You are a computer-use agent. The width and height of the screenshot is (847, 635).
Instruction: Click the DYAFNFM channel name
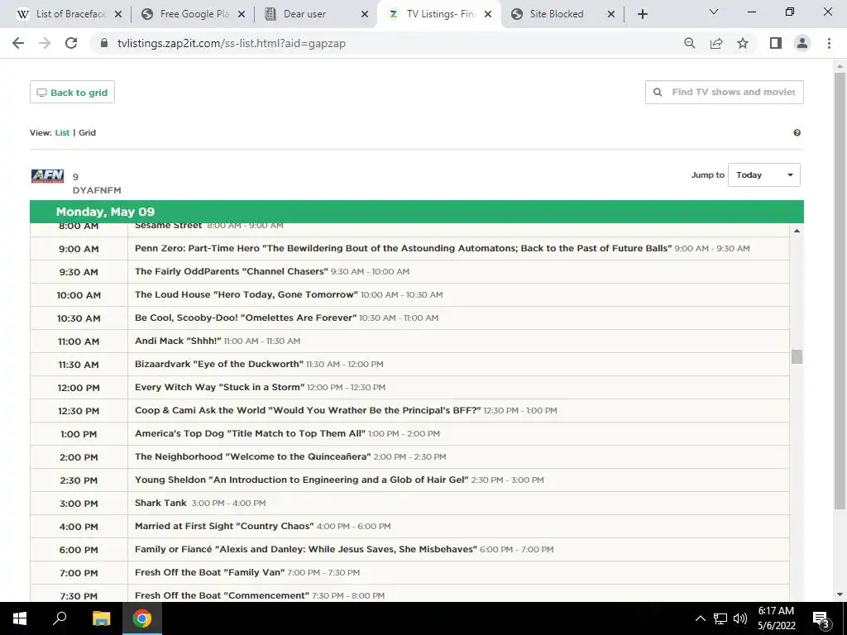[97, 191]
